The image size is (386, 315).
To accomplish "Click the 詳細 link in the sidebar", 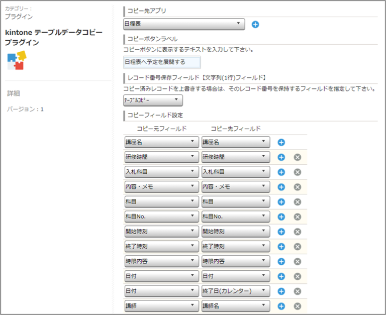I will [14, 93].
